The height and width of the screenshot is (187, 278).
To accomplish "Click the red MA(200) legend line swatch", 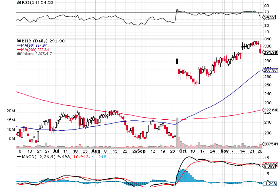I will (19, 50).
